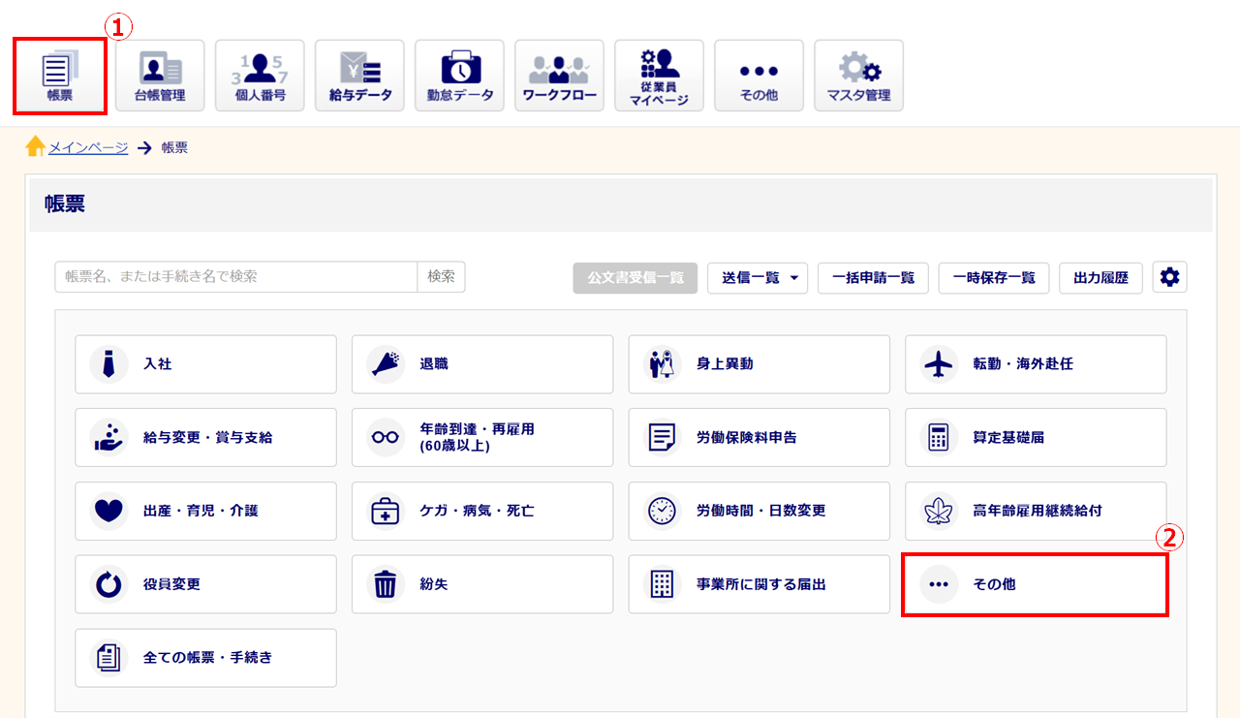The image size is (1240, 718).
Task: Open the ワークフロー toolbar icon
Action: pyautogui.click(x=559, y=76)
